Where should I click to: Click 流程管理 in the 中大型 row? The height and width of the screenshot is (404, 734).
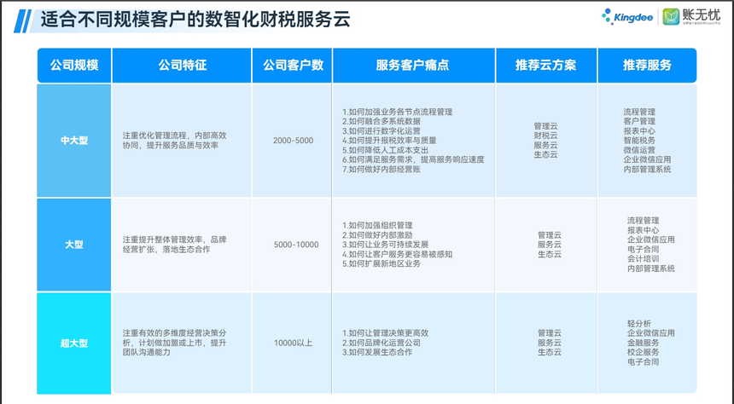tap(639, 112)
